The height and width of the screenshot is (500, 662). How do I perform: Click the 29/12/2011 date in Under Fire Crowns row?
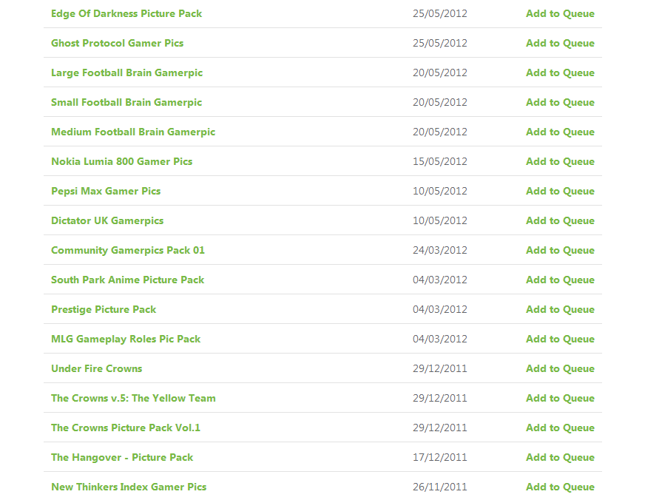[x=440, y=368]
